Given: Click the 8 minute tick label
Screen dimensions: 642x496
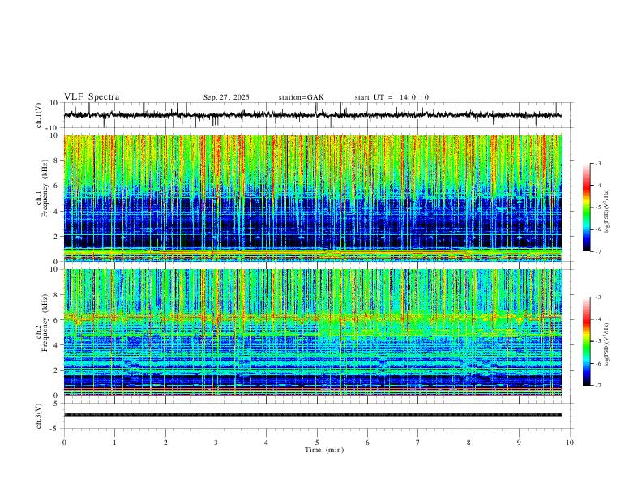Looking at the screenshot, I should (469, 443).
